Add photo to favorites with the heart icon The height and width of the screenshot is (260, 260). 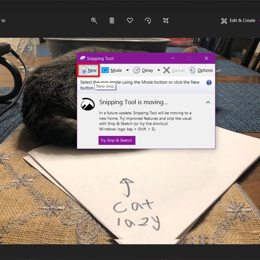(130, 21)
